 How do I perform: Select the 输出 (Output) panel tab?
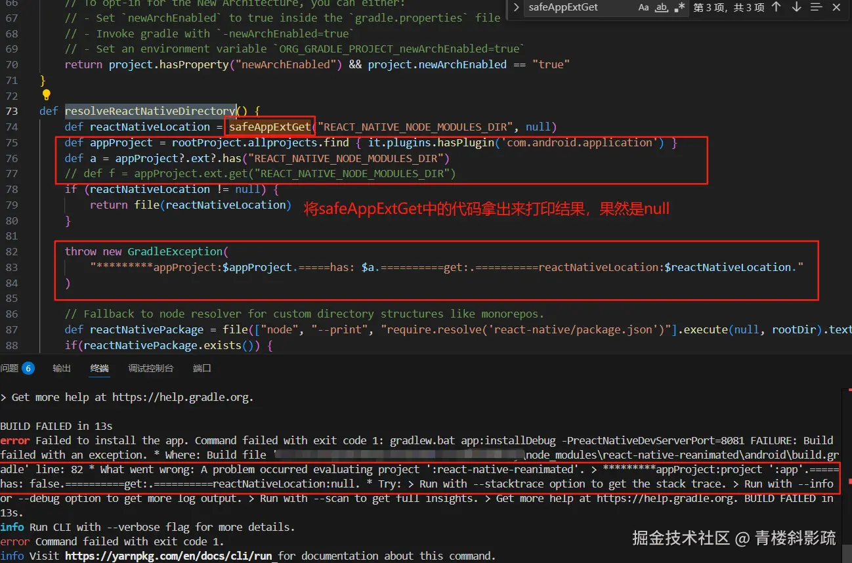click(x=61, y=368)
